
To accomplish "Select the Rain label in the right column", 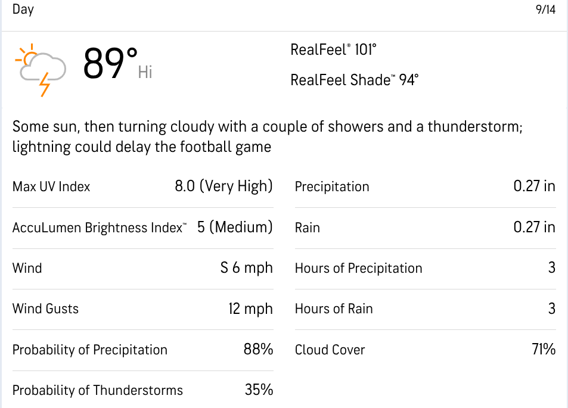I will pyautogui.click(x=308, y=228).
